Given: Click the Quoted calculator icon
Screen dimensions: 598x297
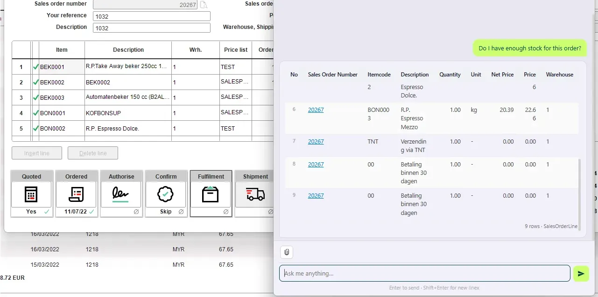Looking at the screenshot, I should point(31,194).
